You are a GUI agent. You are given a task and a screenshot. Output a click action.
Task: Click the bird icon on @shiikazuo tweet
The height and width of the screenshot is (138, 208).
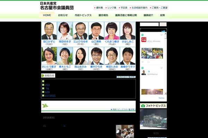pos(162,68)
